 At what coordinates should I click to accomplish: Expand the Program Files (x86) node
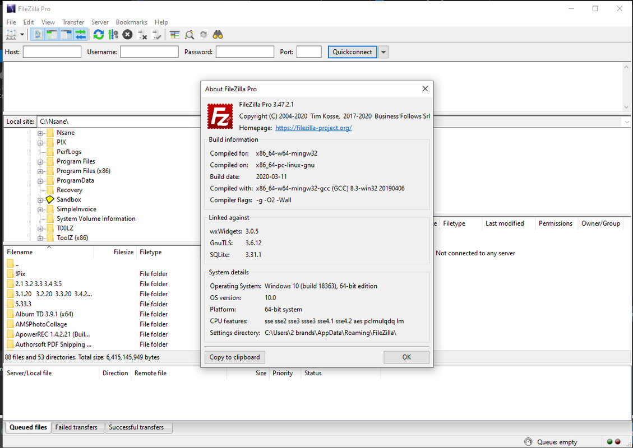click(40, 171)
